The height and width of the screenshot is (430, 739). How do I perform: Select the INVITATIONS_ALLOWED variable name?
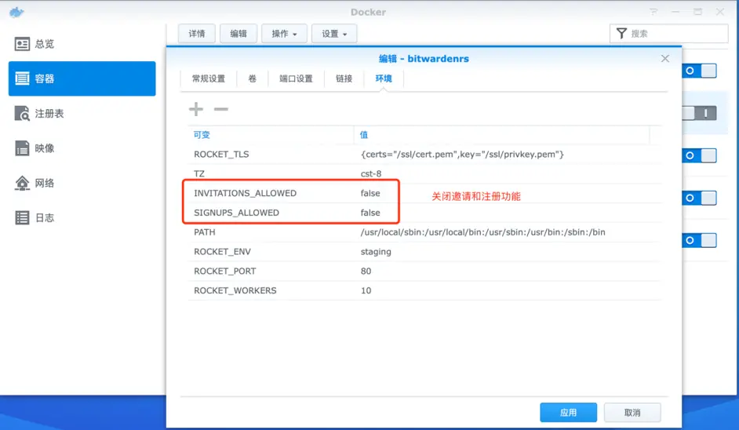pos(245,193)
